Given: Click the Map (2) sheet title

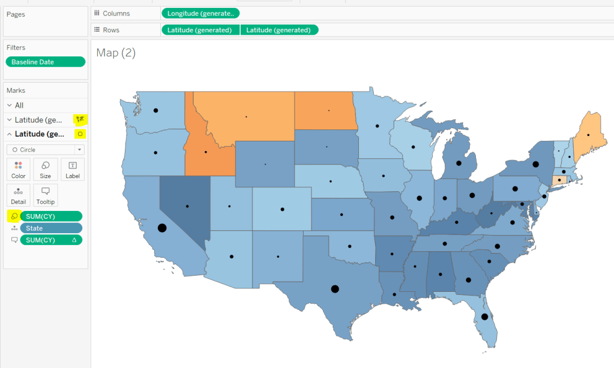Looking at the screenshot, I should point(116,53).
